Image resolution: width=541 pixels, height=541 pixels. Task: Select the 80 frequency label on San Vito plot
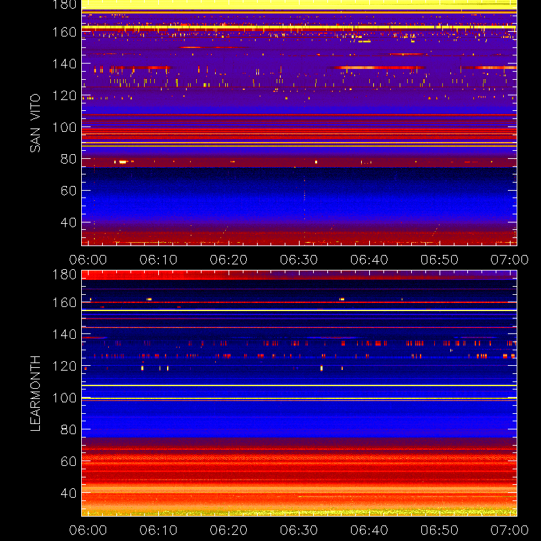click(x=68, y=159)
